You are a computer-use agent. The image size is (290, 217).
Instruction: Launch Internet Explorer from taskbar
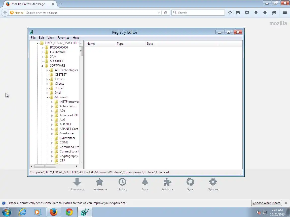click(23, 212)
